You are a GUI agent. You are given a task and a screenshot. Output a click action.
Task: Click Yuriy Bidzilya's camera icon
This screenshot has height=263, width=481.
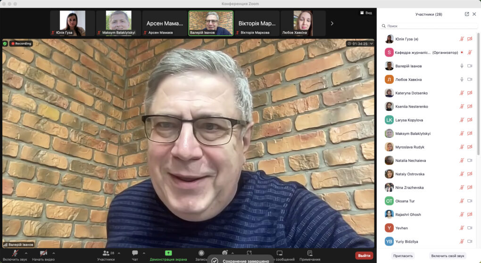470,241
